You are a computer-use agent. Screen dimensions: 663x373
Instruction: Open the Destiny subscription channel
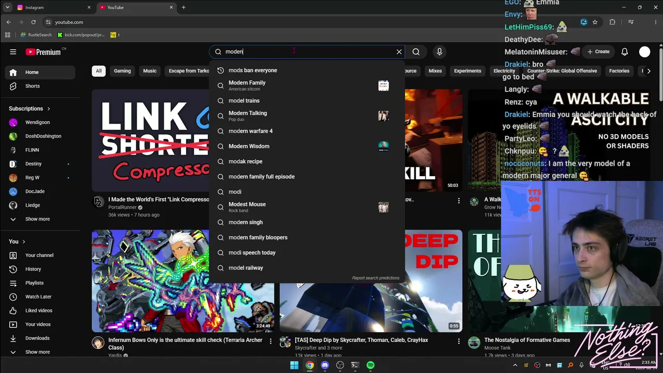pos(41,164)
